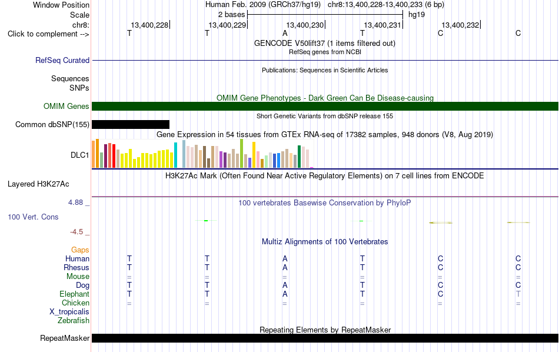Click the Sequences subtrack label

tap(70, 78)
